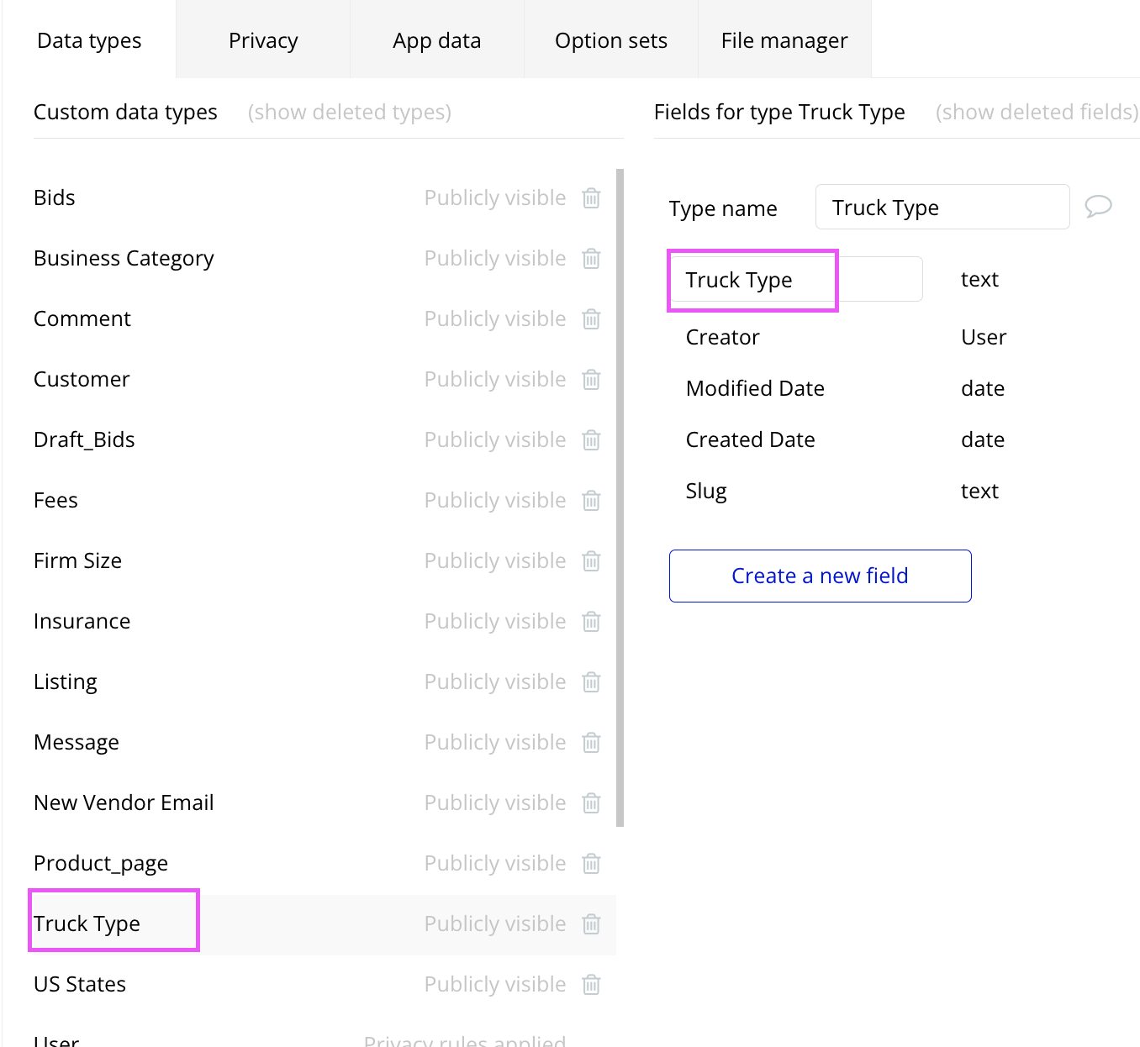The height and width of the screenshot is (1047, 1140).
Task: Select the Listing data type
Action: click(66, 681)
